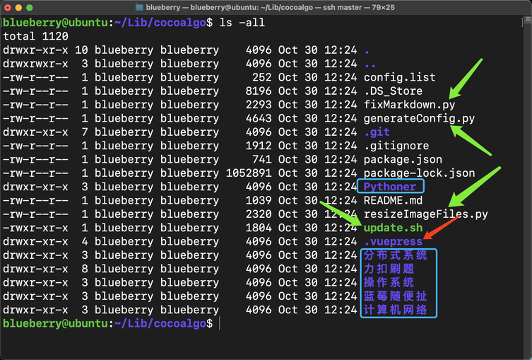Click the package-lock.json file name
The image size is (532, 360).
coord(419,173)
